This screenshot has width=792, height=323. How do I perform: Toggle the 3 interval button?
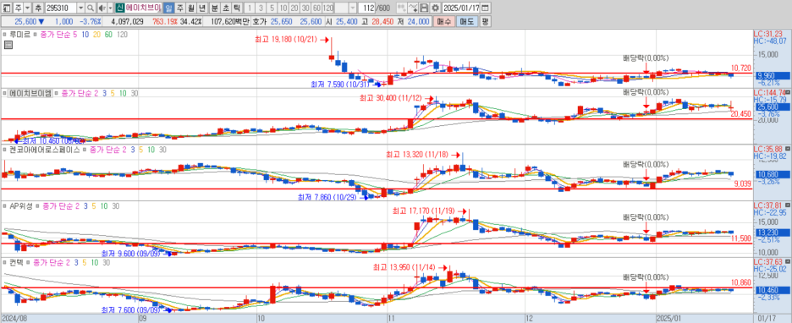pyautogui.click(x=261, y=8)
